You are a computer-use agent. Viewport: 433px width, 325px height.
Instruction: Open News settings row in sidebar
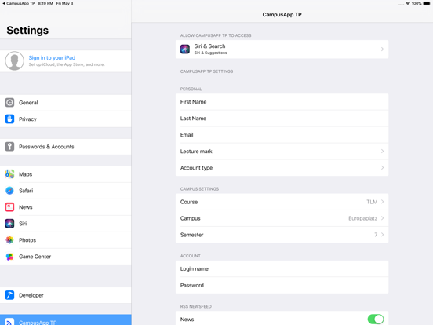click(65, 207)
